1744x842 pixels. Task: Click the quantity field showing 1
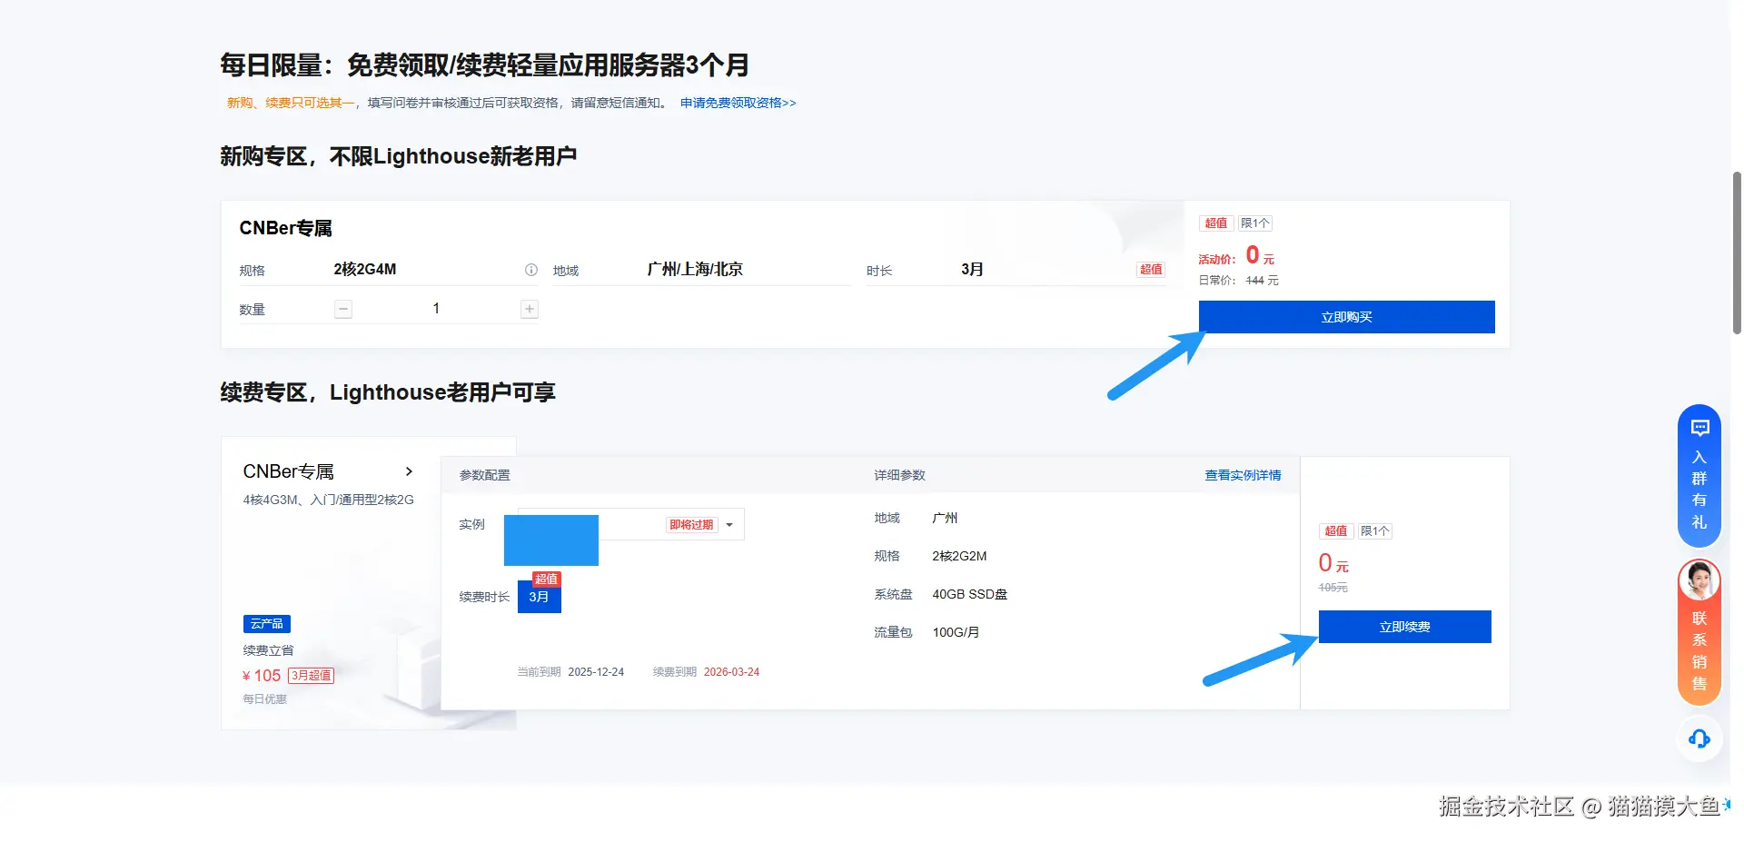click(x=436, y=309)
